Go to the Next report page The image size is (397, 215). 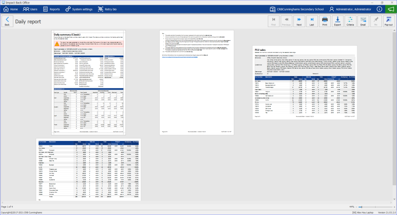[x=299, y=21]
